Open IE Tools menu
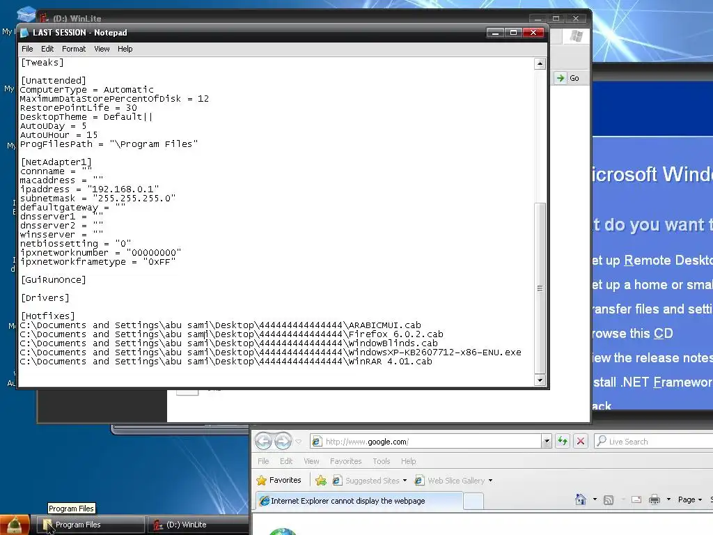This screenshot has width=713, height=535. click(381, 461)
